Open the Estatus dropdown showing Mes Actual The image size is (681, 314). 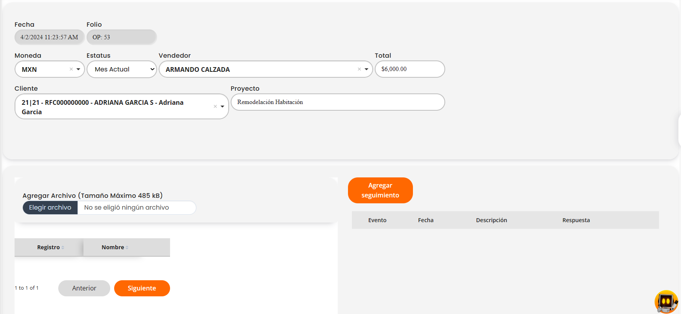(x=122, y=69)
